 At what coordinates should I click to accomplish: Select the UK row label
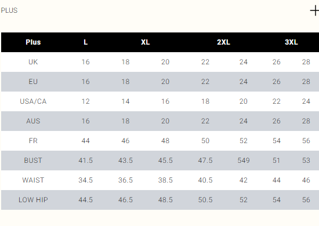33,62
